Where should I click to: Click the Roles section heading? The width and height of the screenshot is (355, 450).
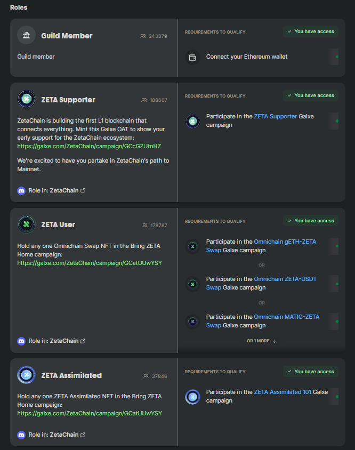click(x=19, y=7)
